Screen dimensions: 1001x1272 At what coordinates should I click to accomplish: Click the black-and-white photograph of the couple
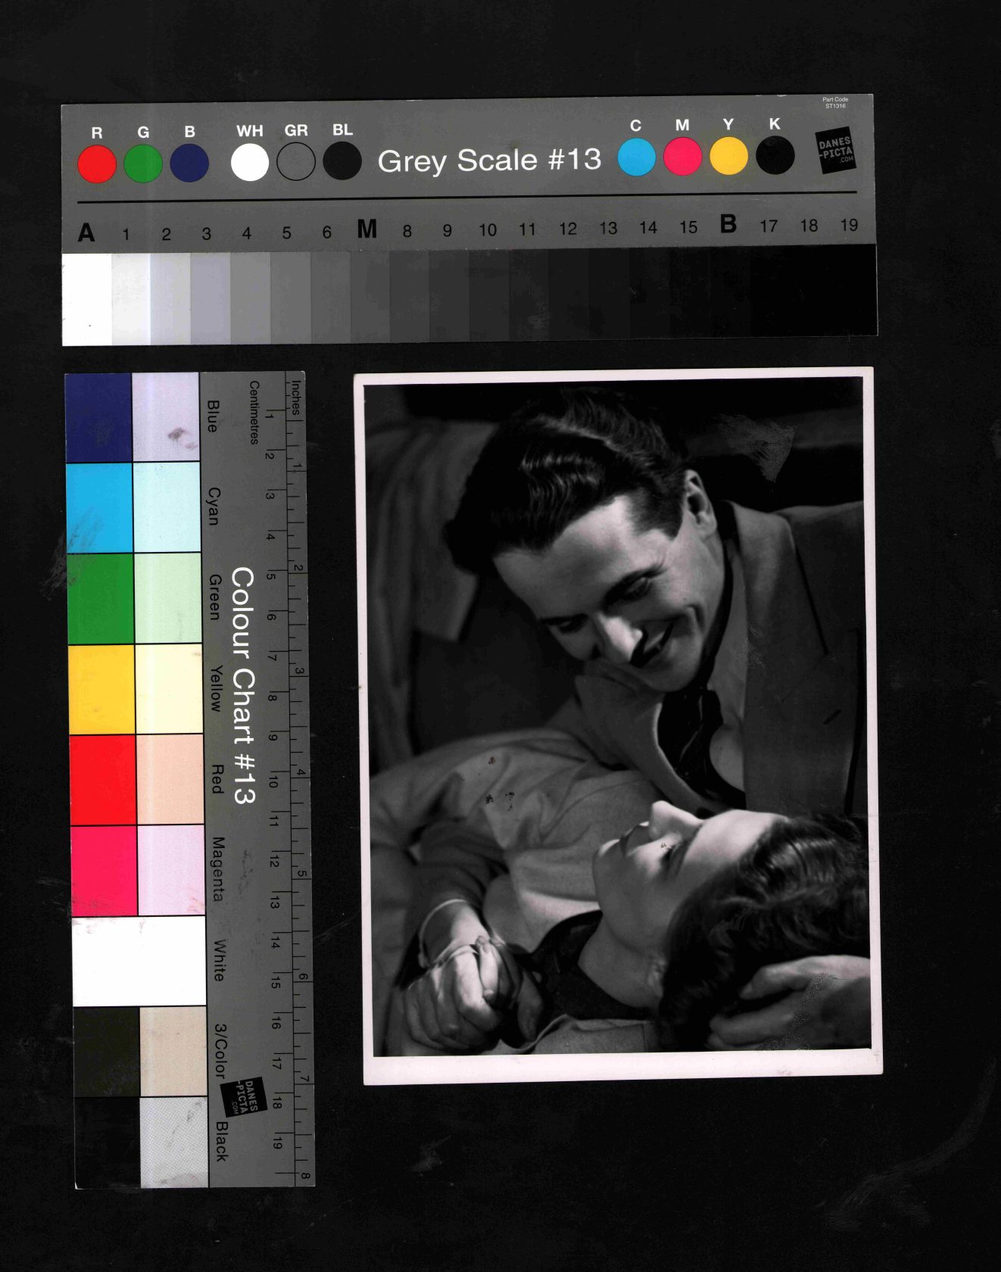tap(617, 719)
